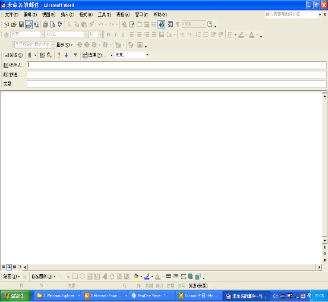This screenshot has height=302, width=328.
Task: Set low importance with blue down arrow
Action: [x=67, y=55]
